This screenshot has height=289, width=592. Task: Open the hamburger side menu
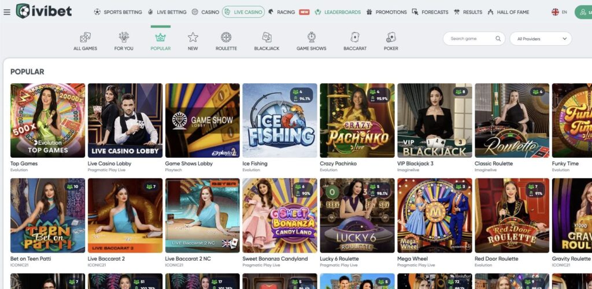(x=7, y=12)
